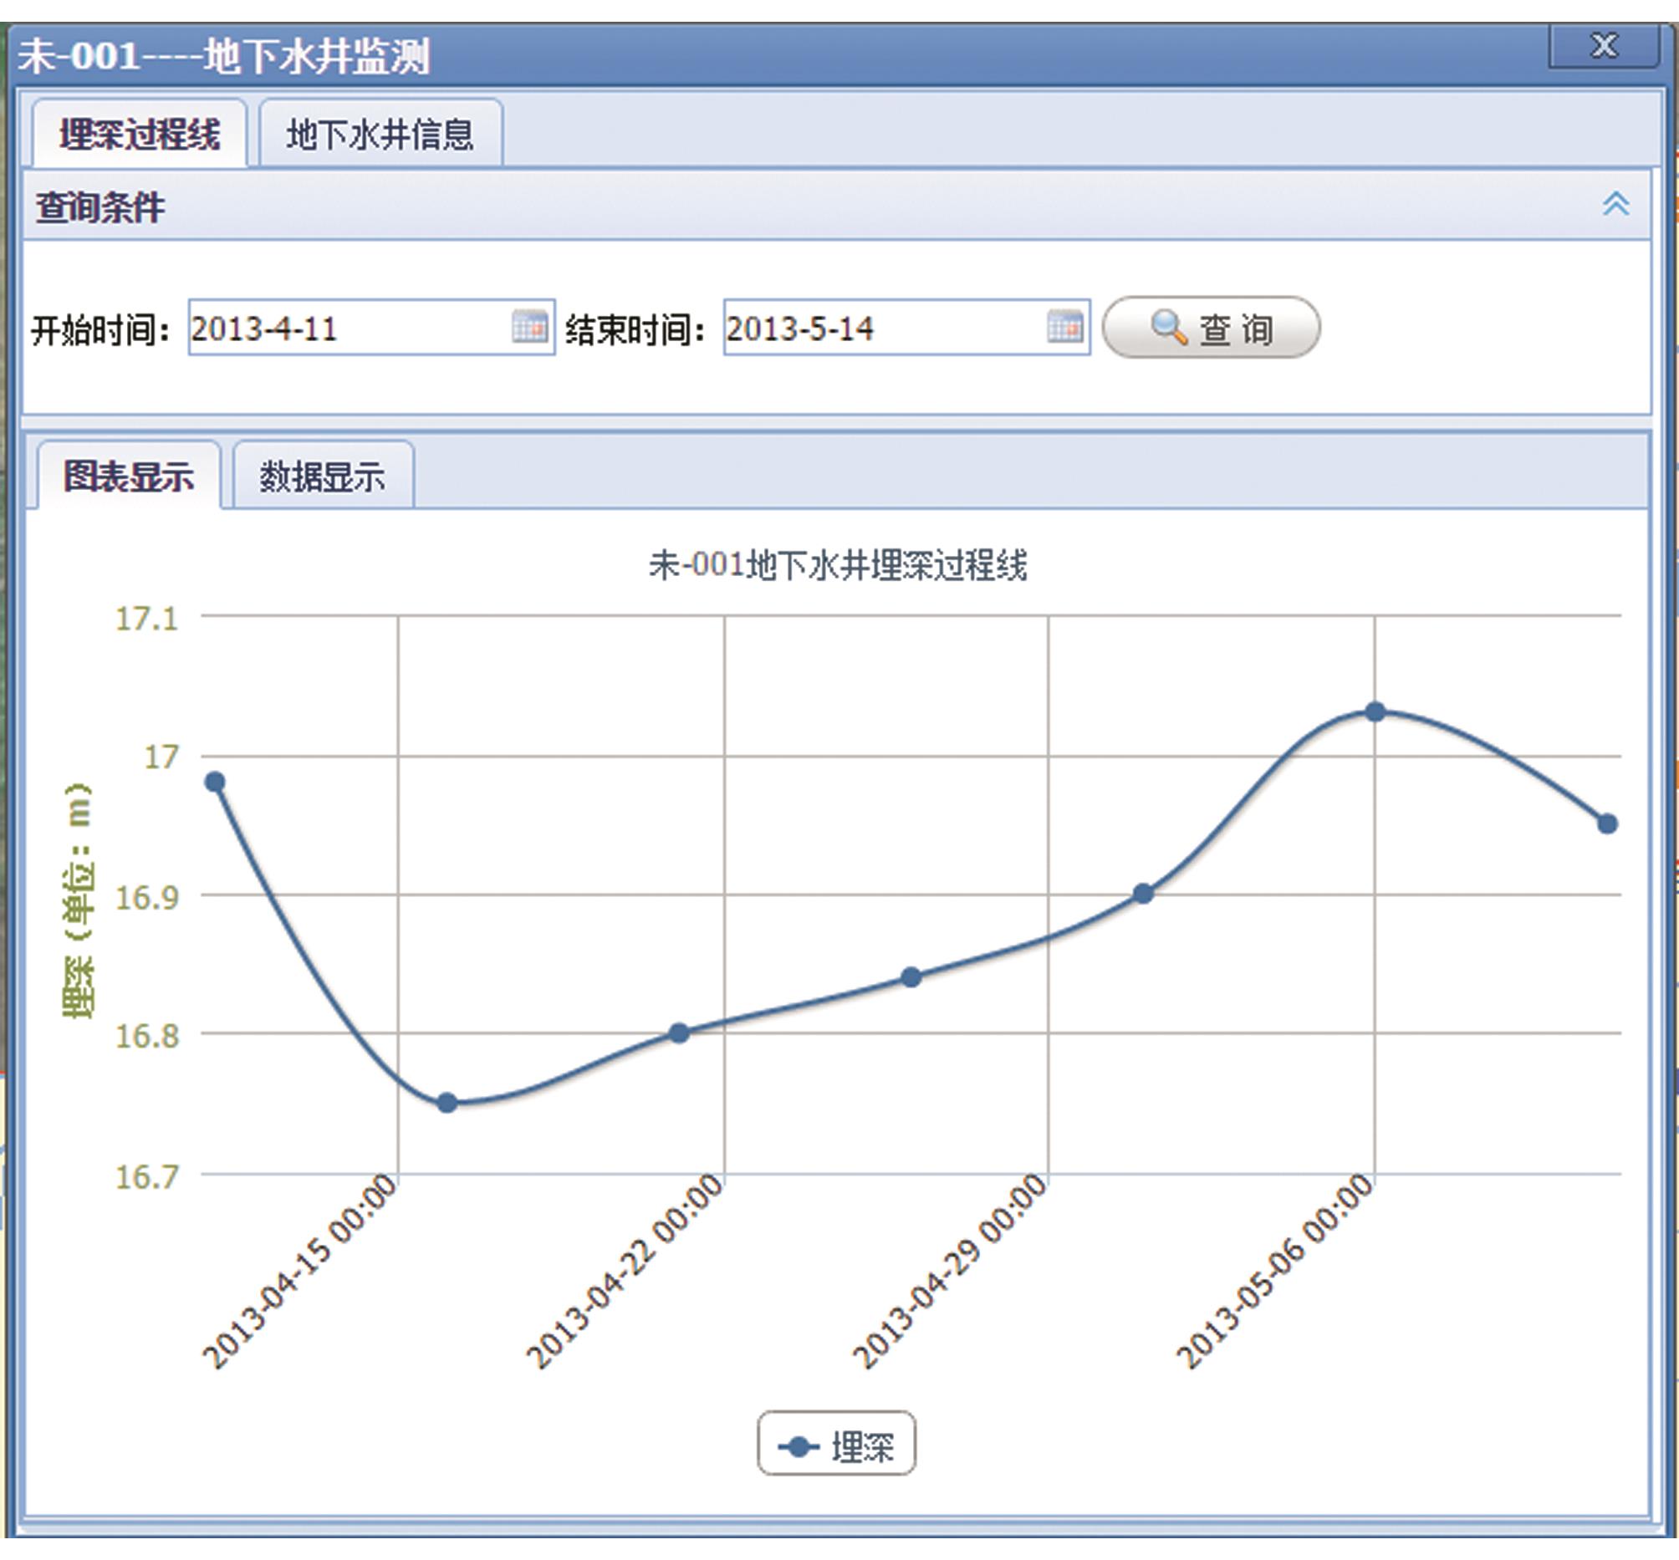Click the data point on 16.8 line
Viewport: 1679px width, 1560px height.
click(679, 1032)
